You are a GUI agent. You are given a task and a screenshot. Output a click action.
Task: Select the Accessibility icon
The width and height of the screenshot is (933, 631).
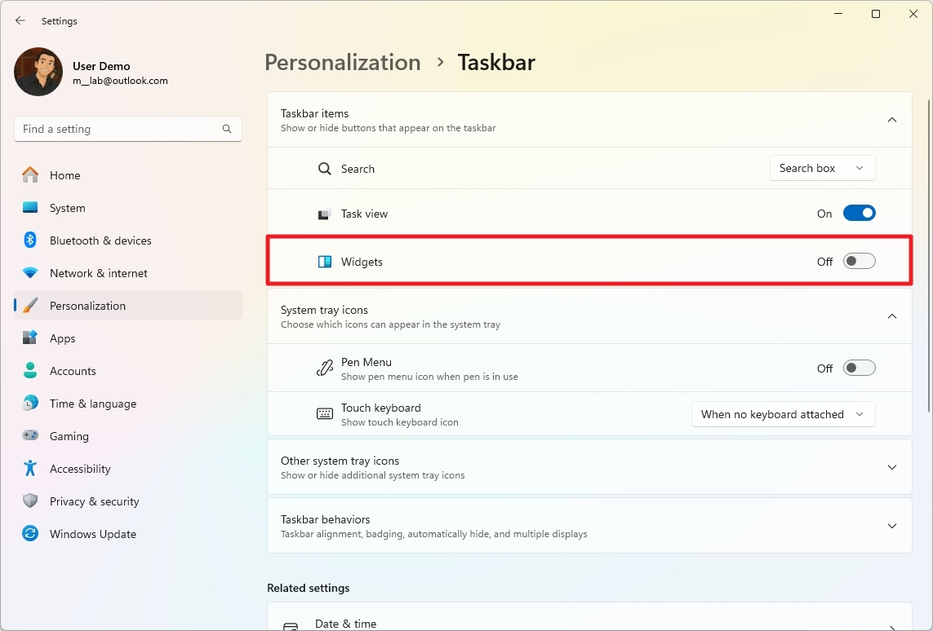tap(30, 469)
